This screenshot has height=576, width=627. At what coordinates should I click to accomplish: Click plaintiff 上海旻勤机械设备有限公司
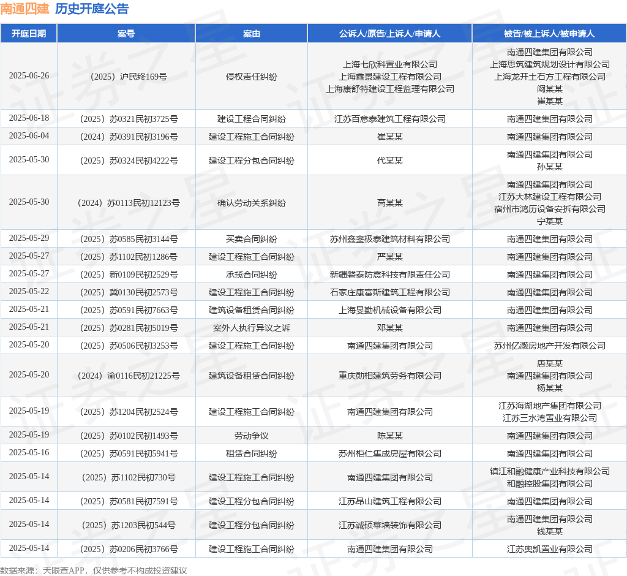point(390,310)
